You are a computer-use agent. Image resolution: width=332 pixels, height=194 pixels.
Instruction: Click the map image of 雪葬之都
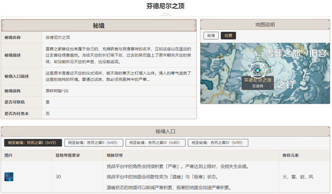coord(265,73)
